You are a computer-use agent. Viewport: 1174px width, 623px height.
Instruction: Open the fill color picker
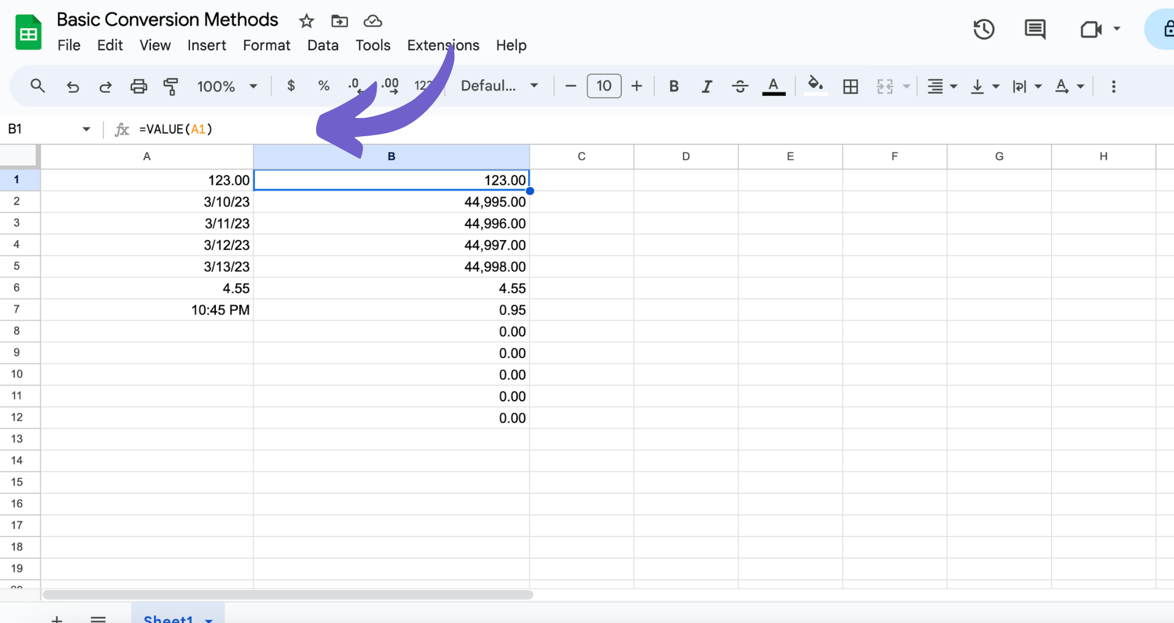(x=815, y=86)
